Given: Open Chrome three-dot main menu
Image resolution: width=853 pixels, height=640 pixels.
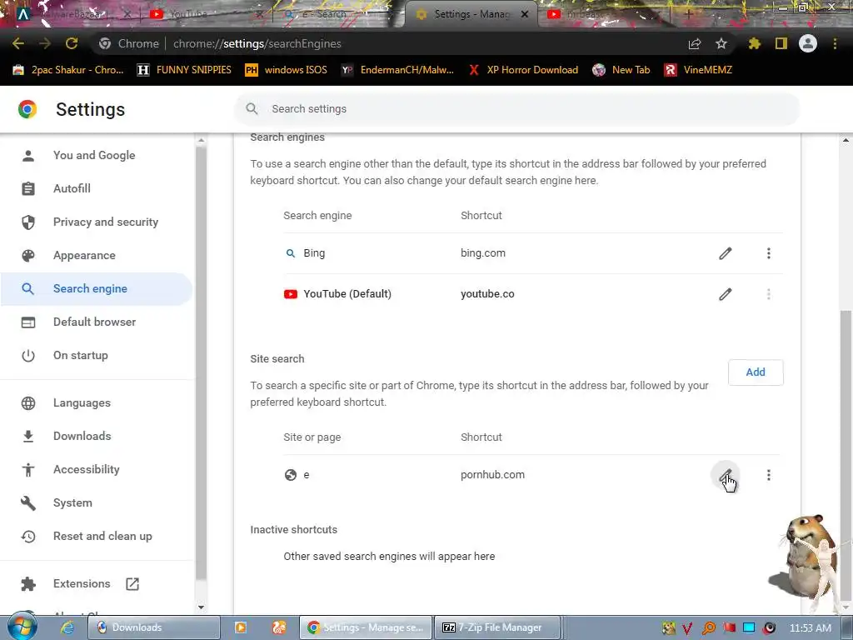Looking at the screenshot, I should (835, 43).
